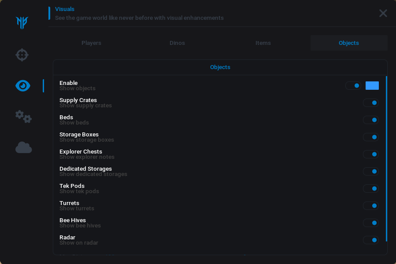Switch to the Dinos tab
Viewport: 396px width, 264px height.
click(x=177, y=43)
